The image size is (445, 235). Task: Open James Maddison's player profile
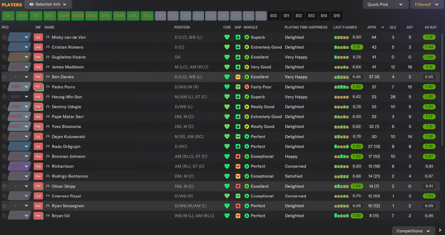click(x=68, y=67)
